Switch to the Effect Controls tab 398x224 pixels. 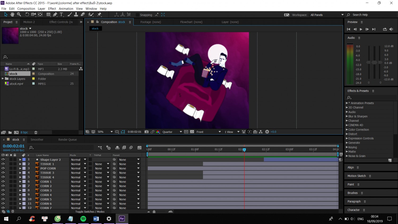click(61, 22)
